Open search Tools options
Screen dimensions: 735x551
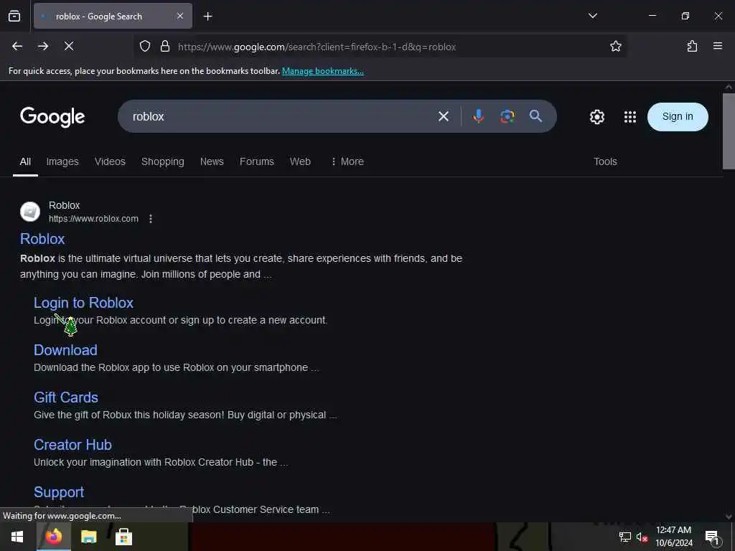(605, 161)
